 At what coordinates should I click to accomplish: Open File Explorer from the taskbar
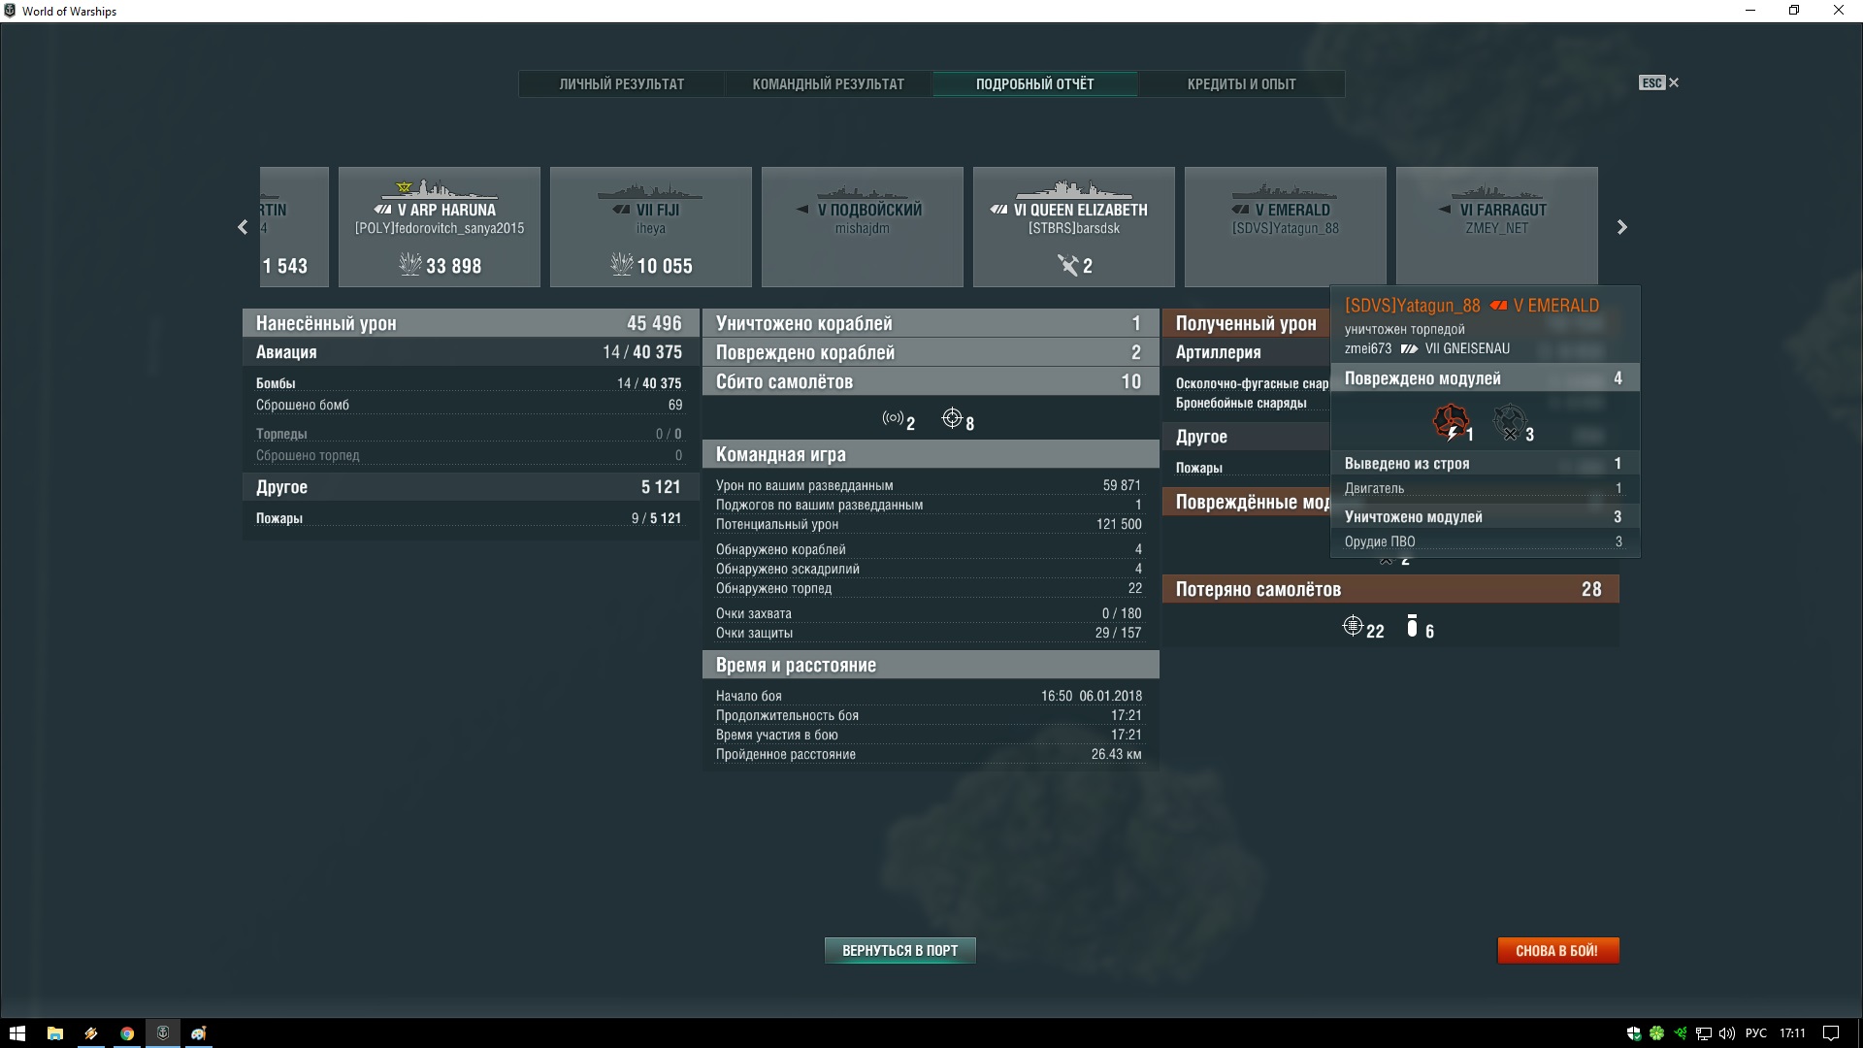55,1033
